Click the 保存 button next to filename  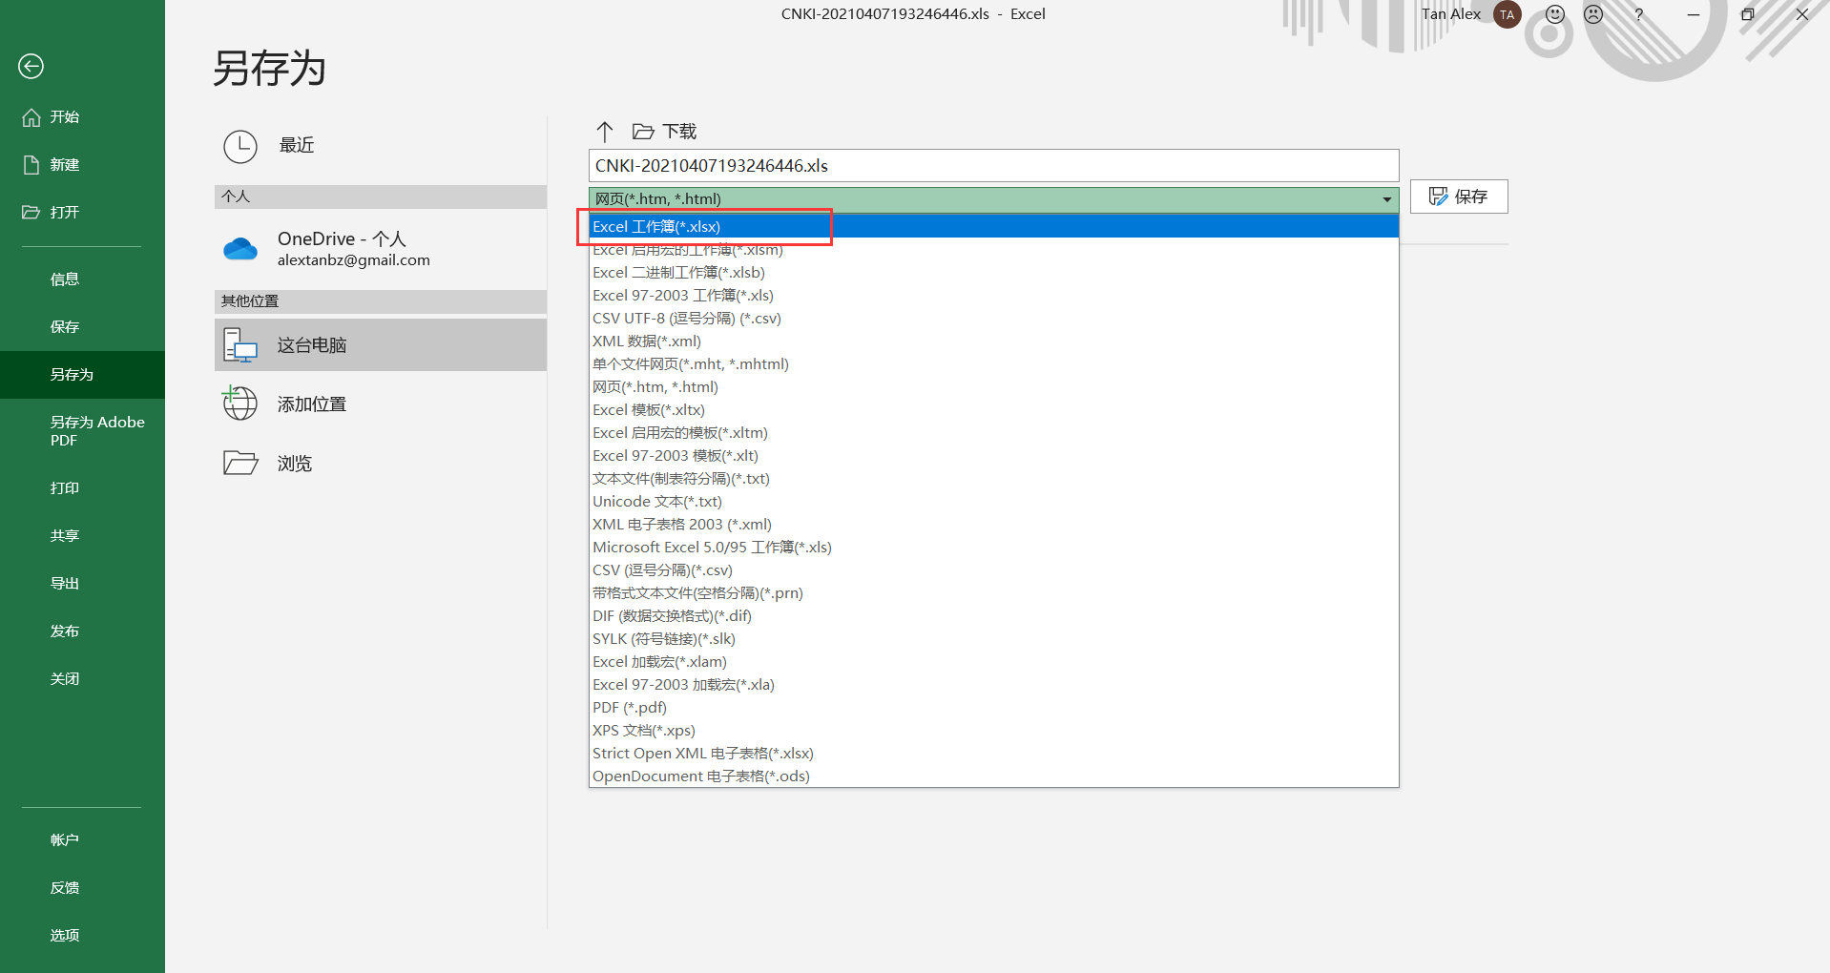pyautogui.click(x=1459, y=197)
